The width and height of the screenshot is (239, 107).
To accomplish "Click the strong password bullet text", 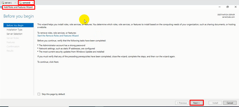I will pos(62,45).
